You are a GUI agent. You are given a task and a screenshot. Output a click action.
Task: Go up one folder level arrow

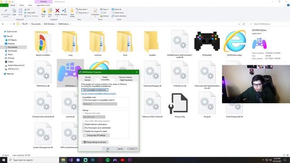coord(14,24)
